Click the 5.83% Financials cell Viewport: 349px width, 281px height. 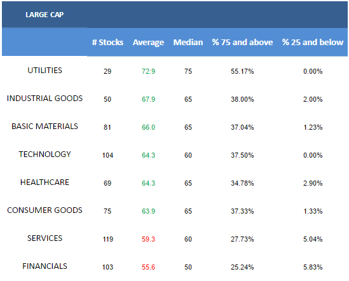(x=313, y=267)
